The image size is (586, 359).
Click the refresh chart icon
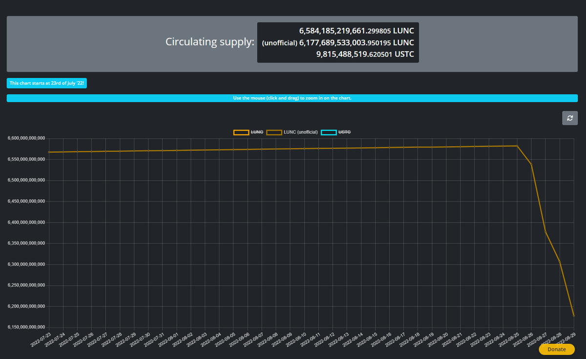point(569,118)
